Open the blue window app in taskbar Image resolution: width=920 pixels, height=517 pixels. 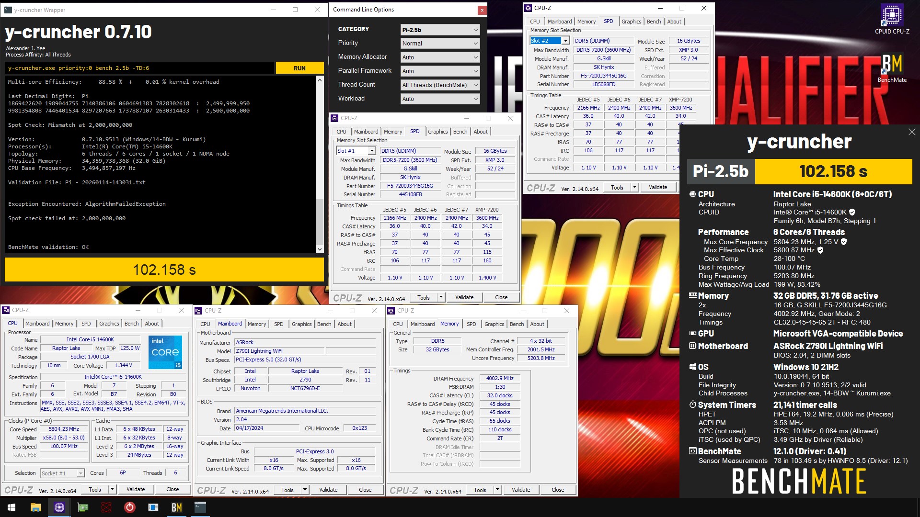click(x=153, y=507)
